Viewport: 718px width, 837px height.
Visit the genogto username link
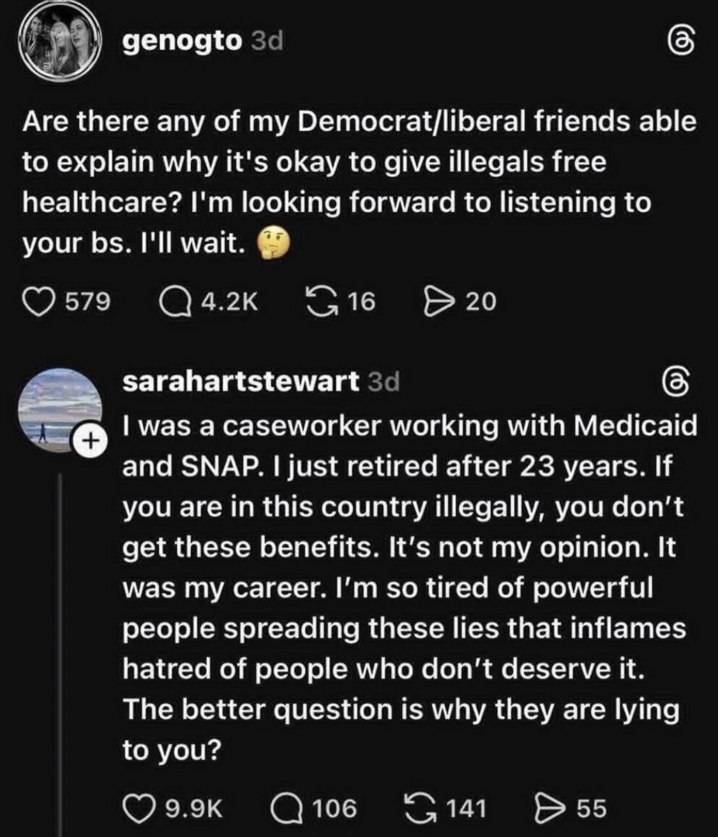[182, 42]
